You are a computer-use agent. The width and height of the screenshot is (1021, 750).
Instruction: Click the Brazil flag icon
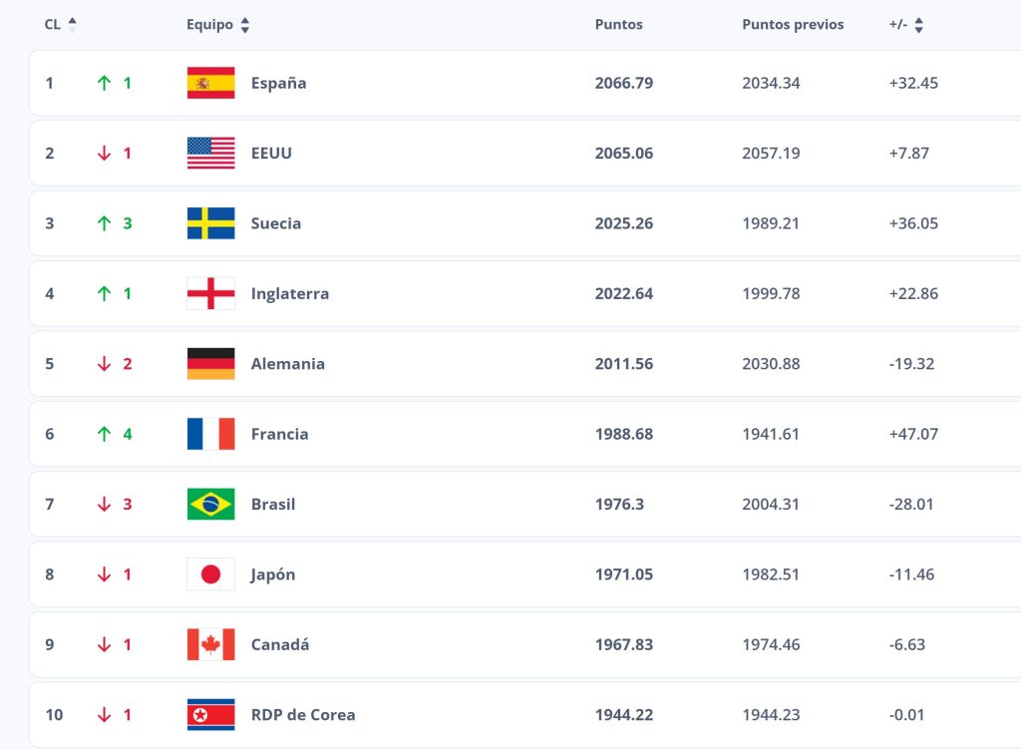click(210, 505)
